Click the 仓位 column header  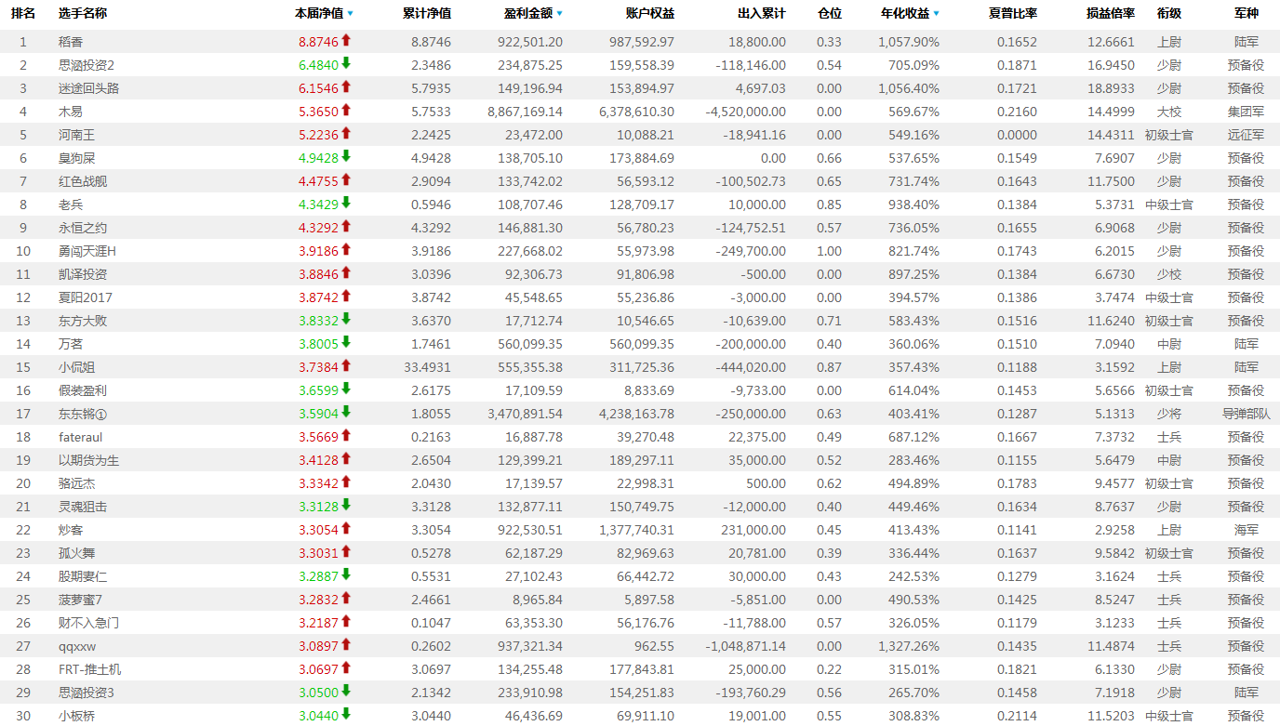(830, 14)
